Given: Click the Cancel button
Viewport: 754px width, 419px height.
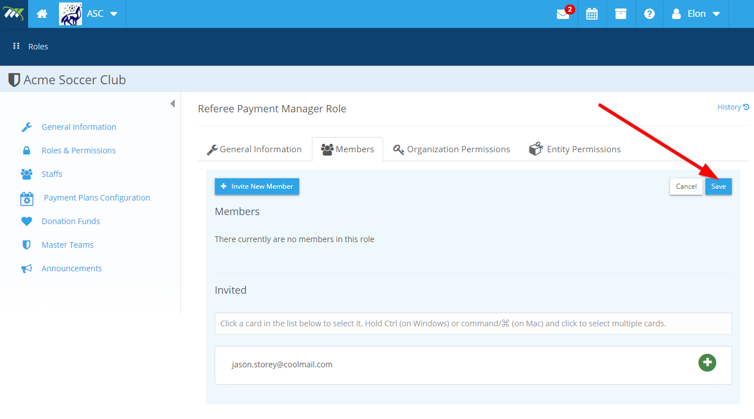Looking at the screenshot, I should coord(686,186).
